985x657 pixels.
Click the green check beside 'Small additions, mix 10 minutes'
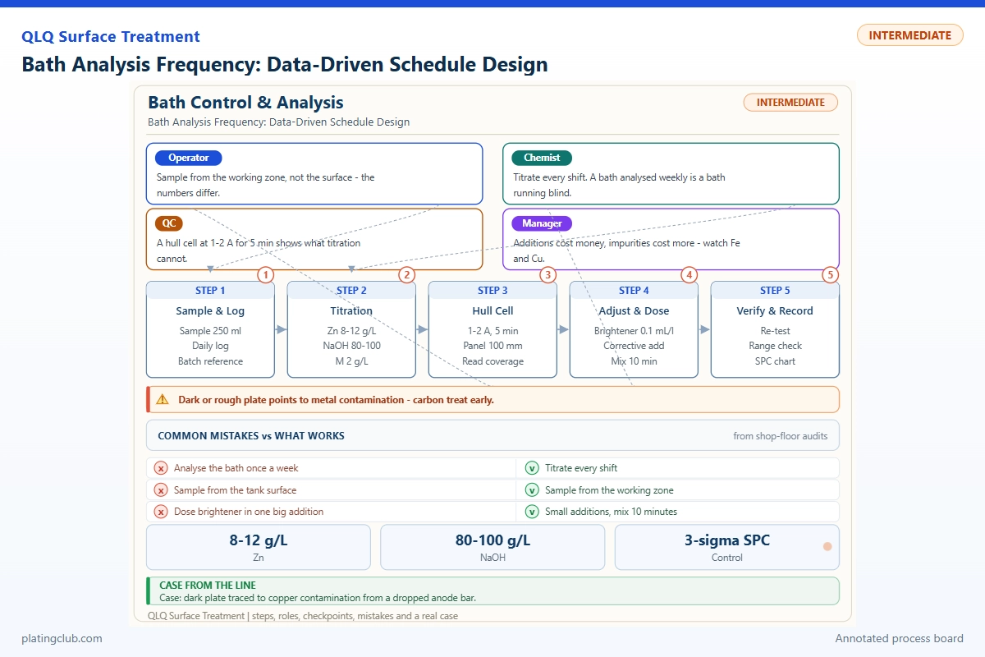click(532, 512)
